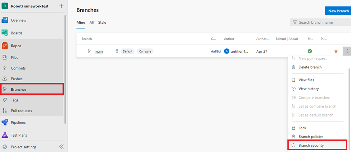Click the sidebar vertical scrollbar
This screenshot has width=351, height=152.
pos(65,68)
